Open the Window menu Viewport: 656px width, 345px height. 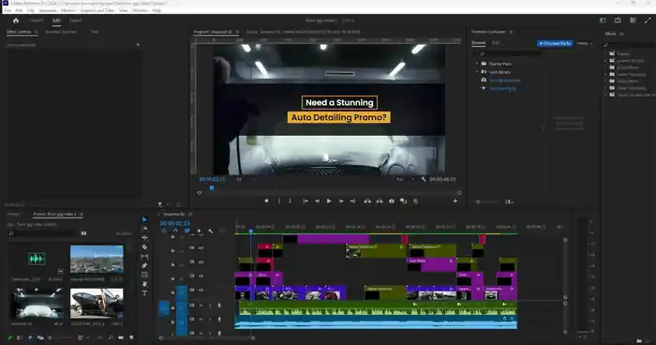[x=141, y=10]
